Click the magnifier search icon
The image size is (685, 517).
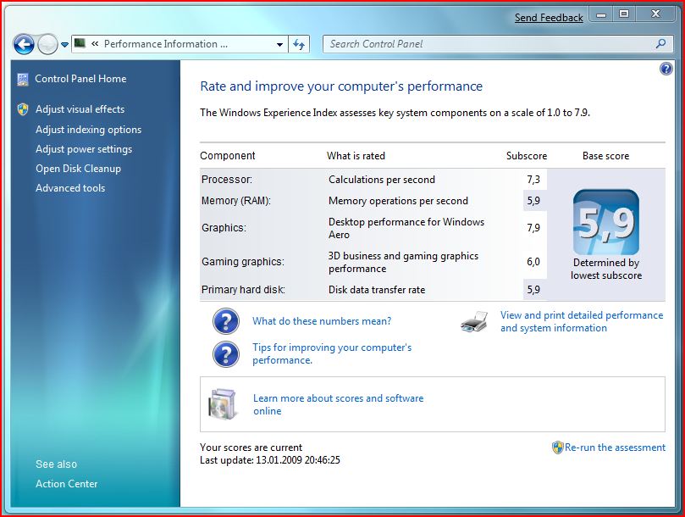click(x=661, y=44)
